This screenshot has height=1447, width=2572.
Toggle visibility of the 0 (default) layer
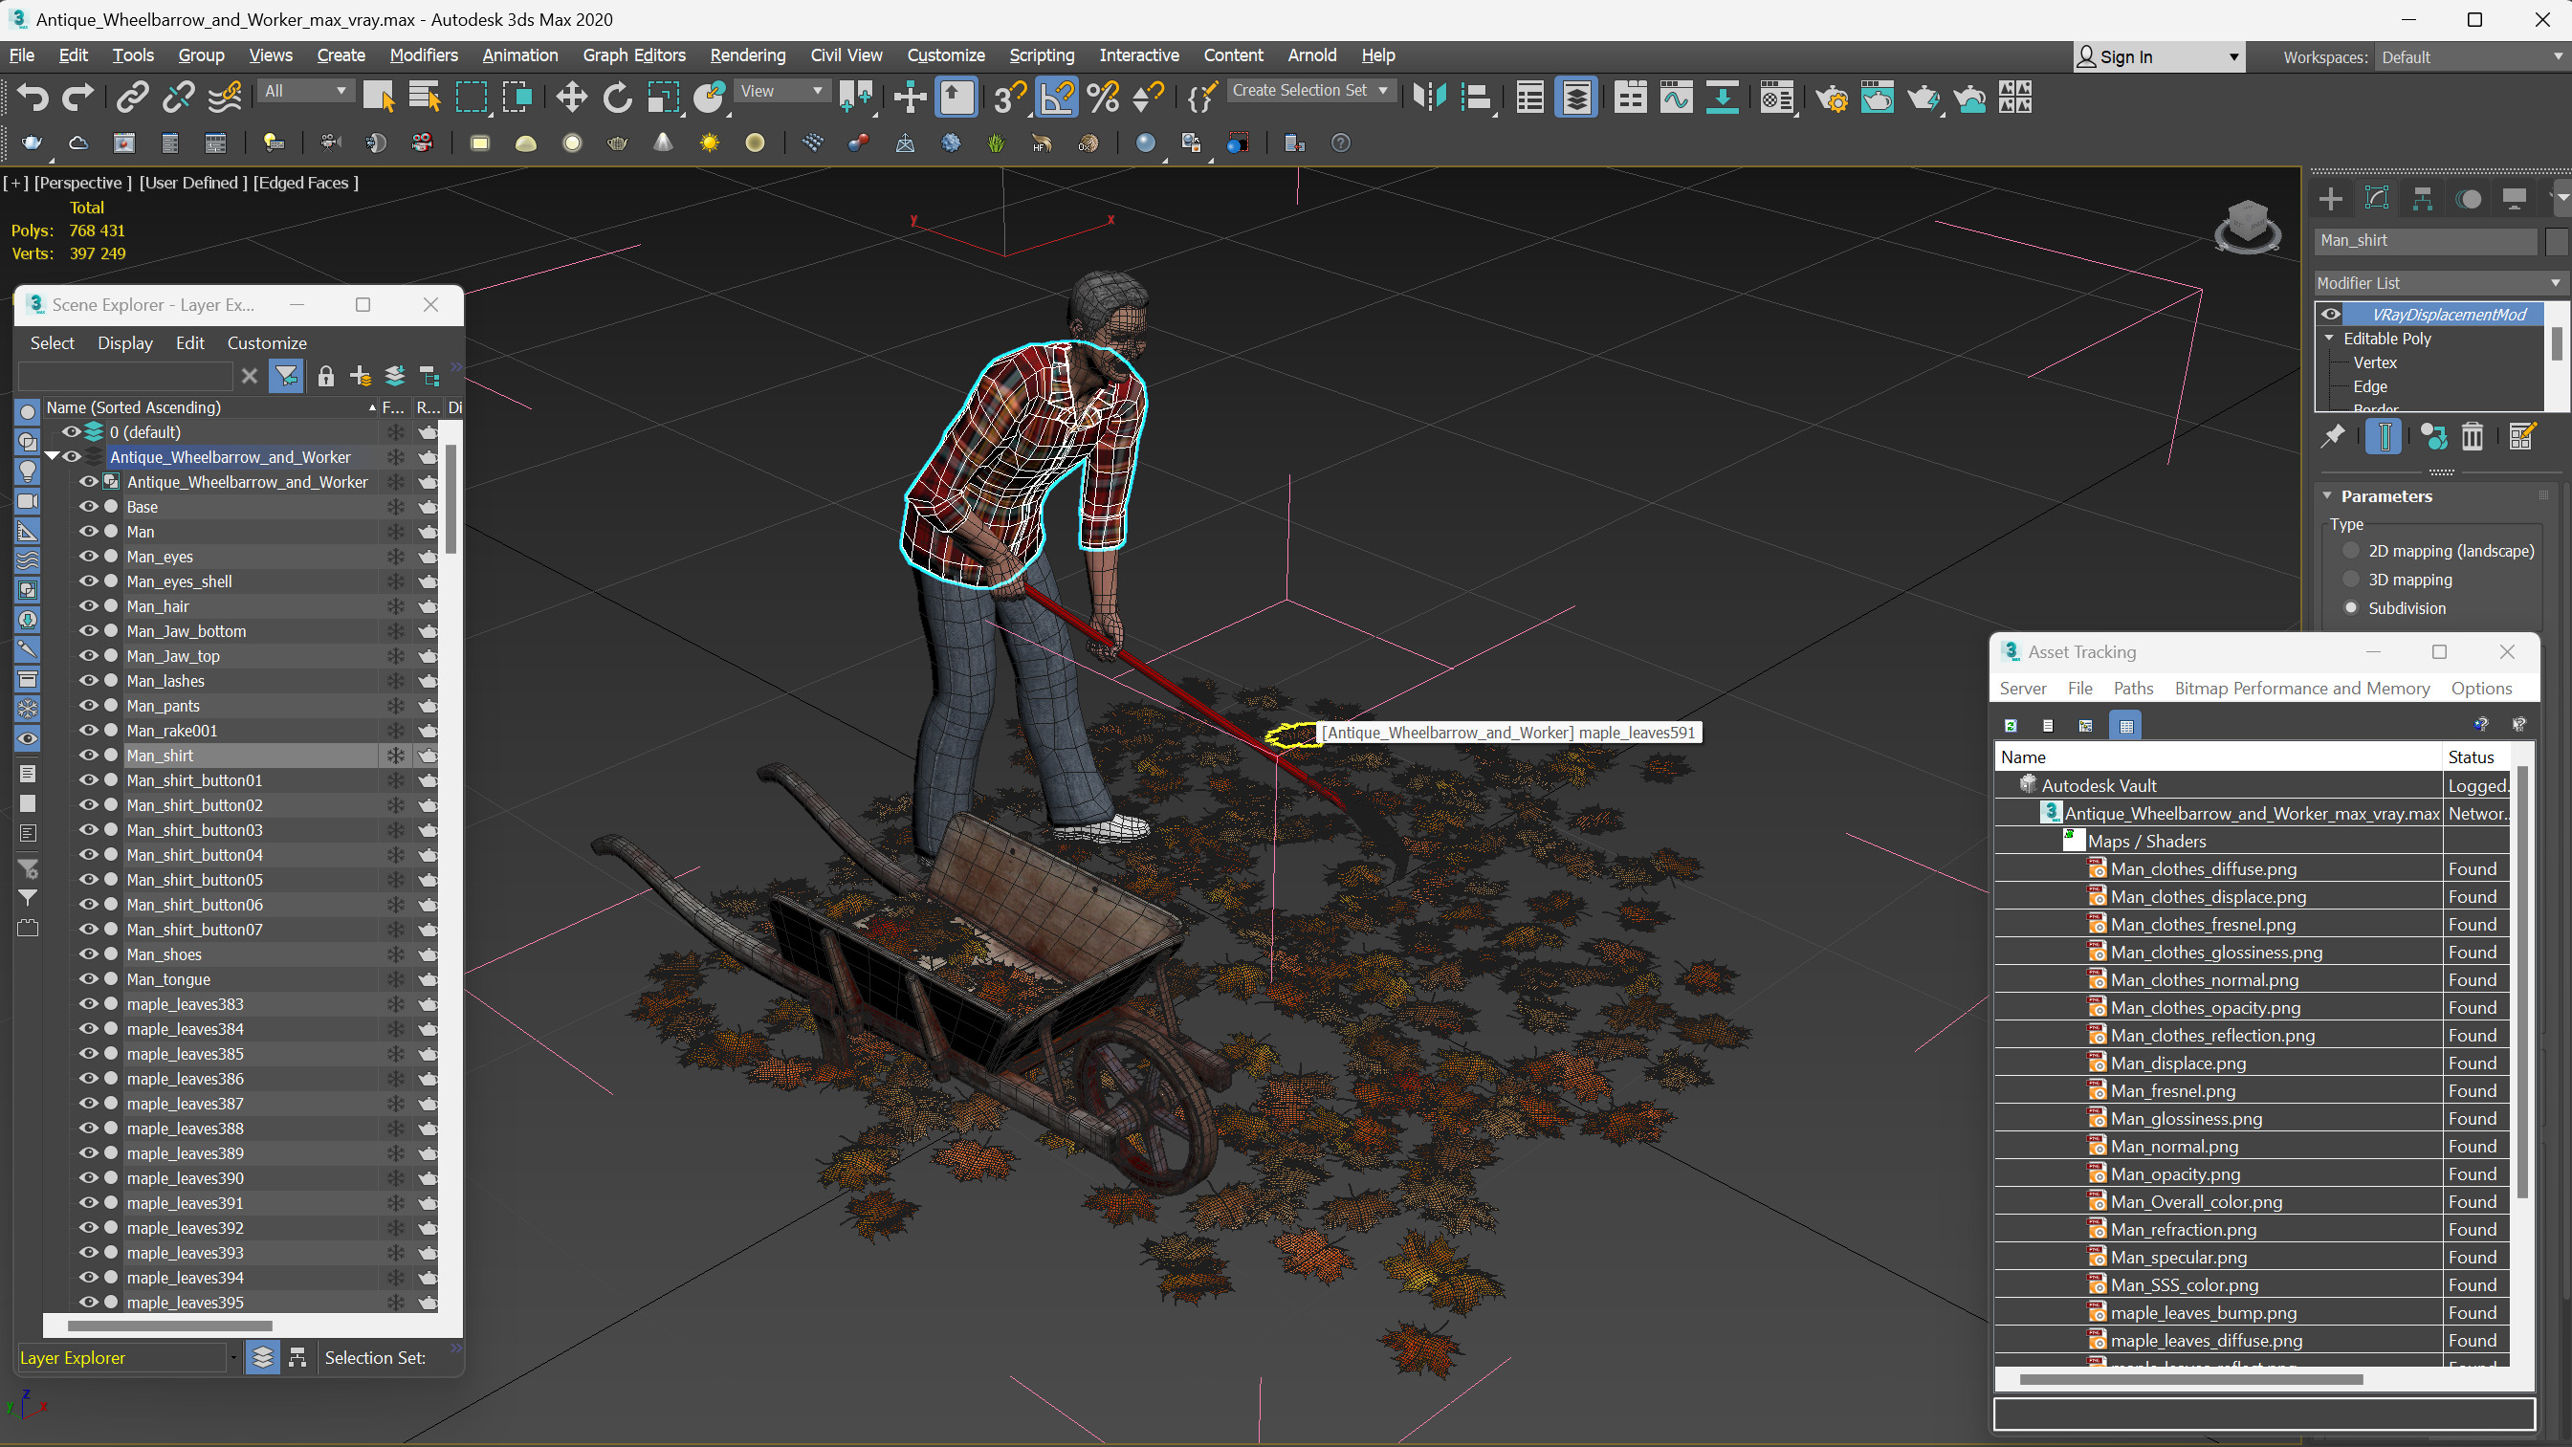pos(72,431)
